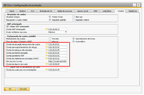Select Apontamento de horas radio option
The image size is (144, 95).
coord(73,39)
